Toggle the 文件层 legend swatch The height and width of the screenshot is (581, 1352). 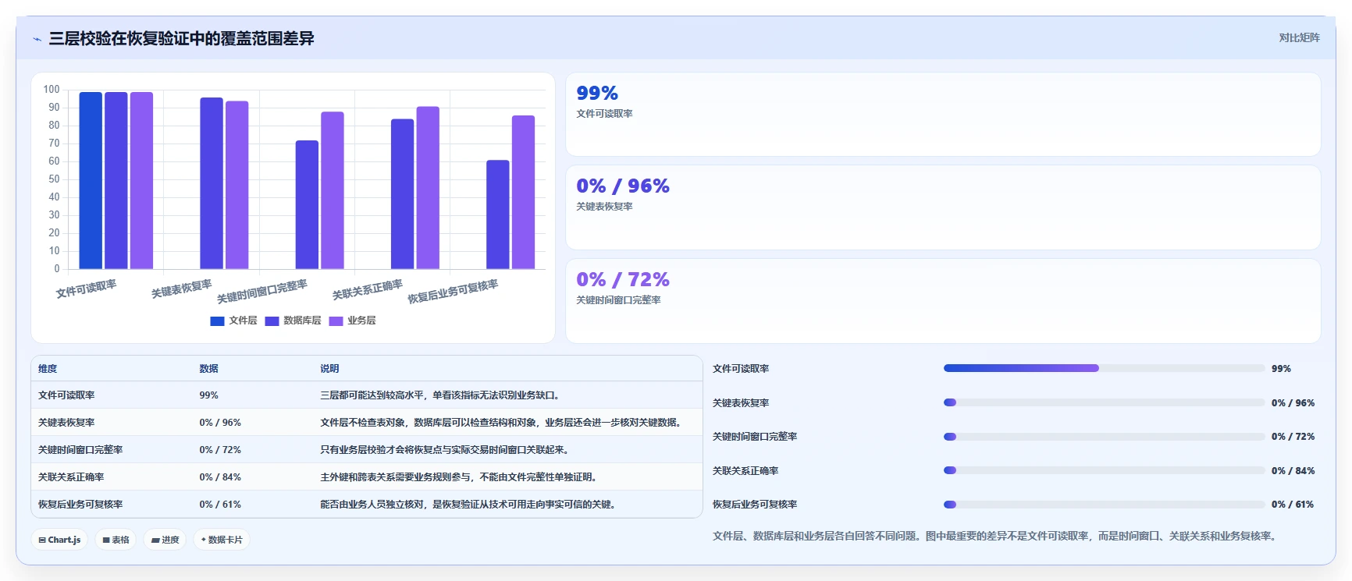[217, 321]
